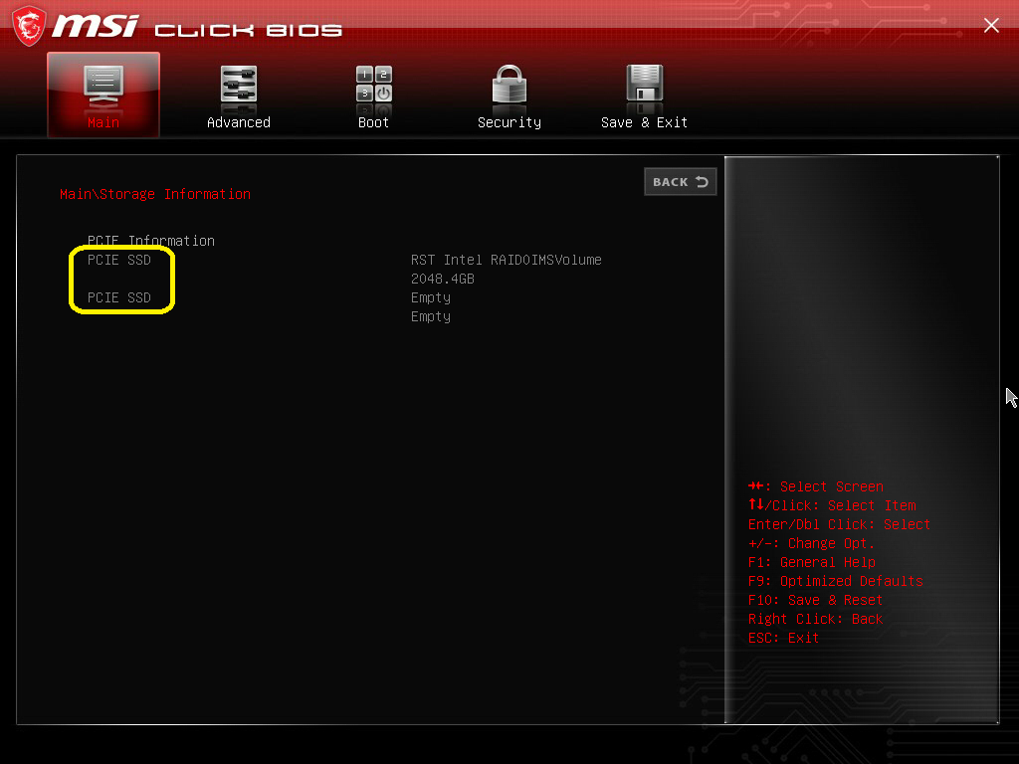Image resolution: width=1019 pixels, height=764 pixels.
Task: Switch to the Advanced tab label
Action: [239, 122]
